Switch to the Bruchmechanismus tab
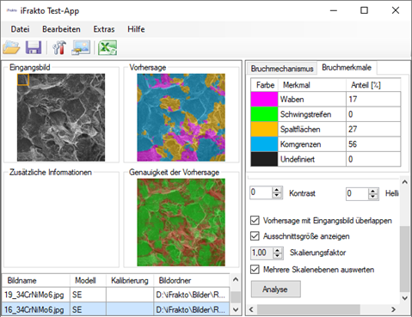This screenshot has height=317, width=412. coord(282,69)
